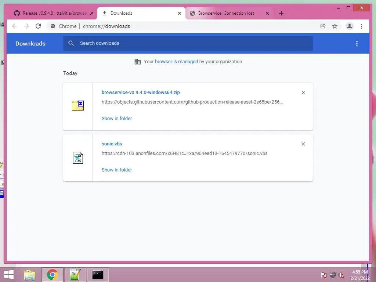
Task: Click the managed organization building icon
Action: pos(138,62)
